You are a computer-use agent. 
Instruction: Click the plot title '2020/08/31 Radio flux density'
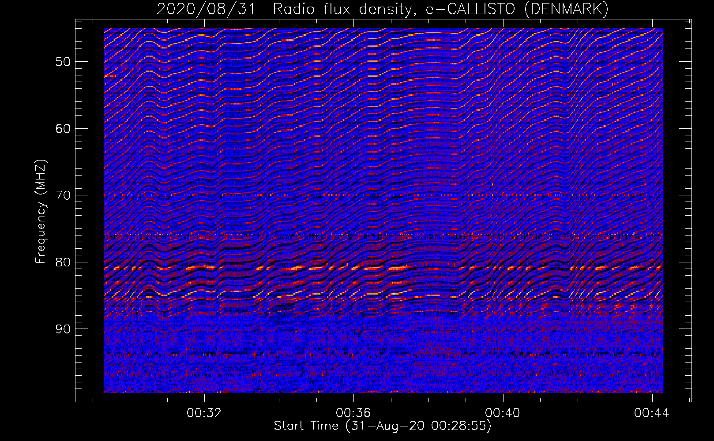(383, 9)
